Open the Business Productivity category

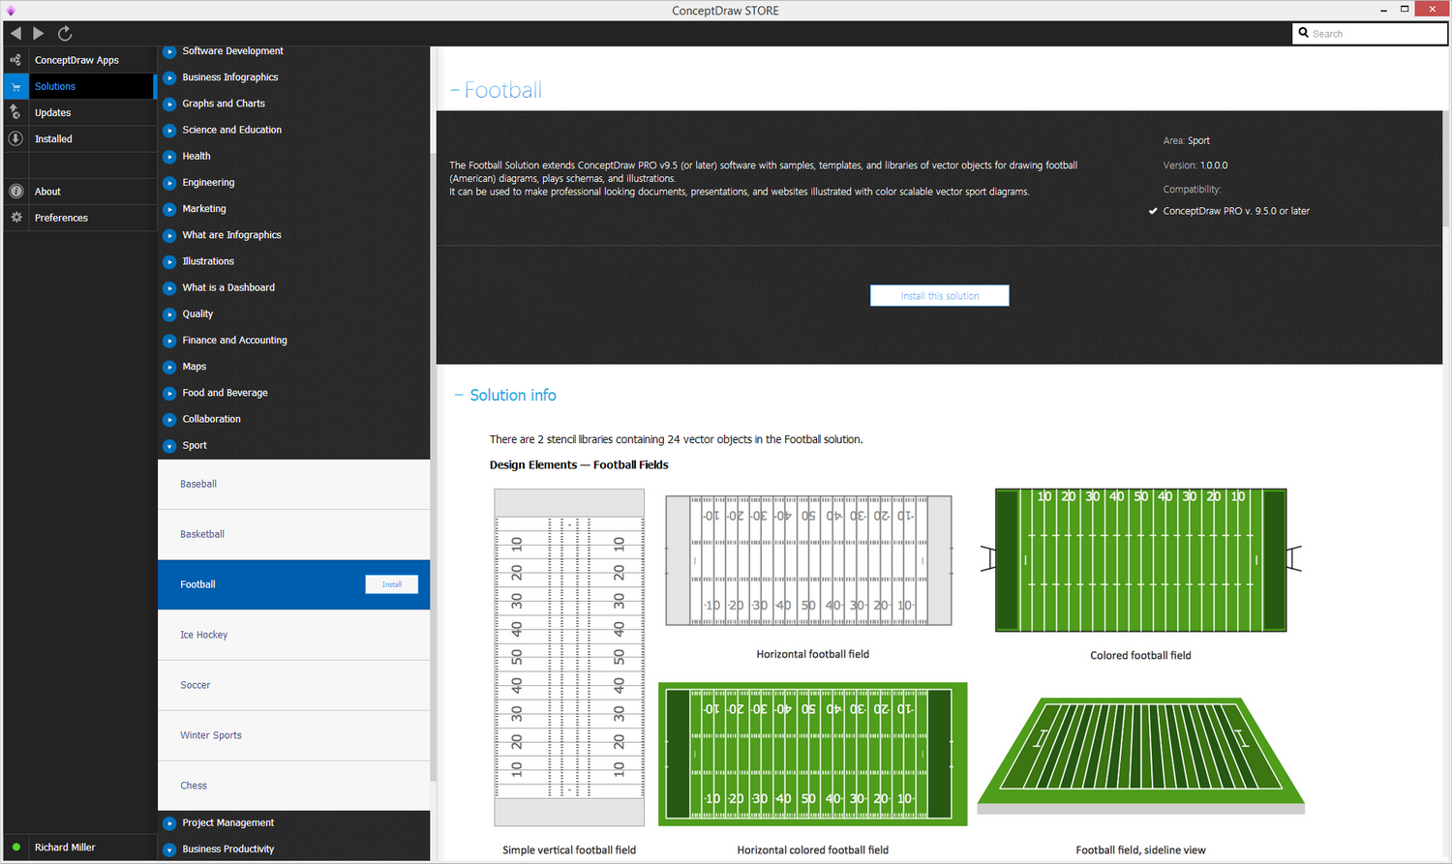tap(227, 849)
